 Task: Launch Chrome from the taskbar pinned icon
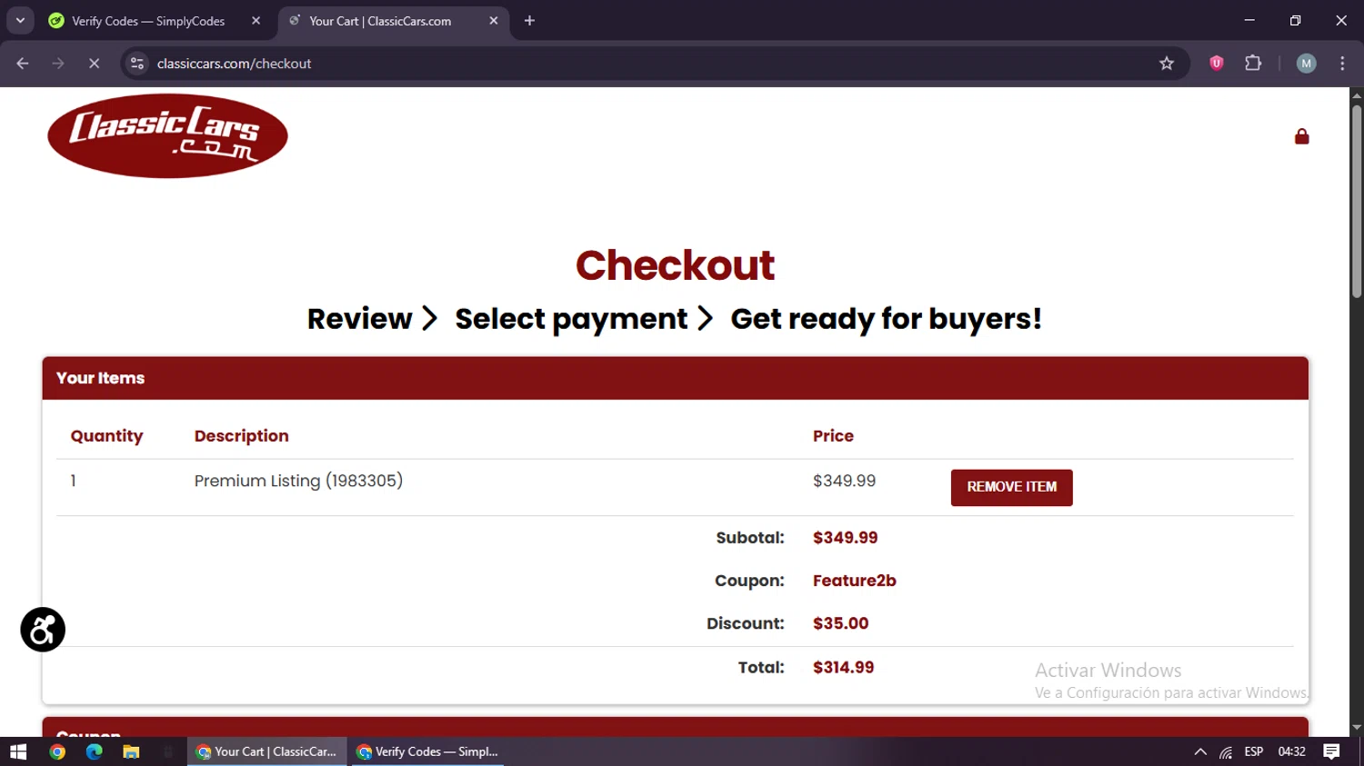point(57,751)
